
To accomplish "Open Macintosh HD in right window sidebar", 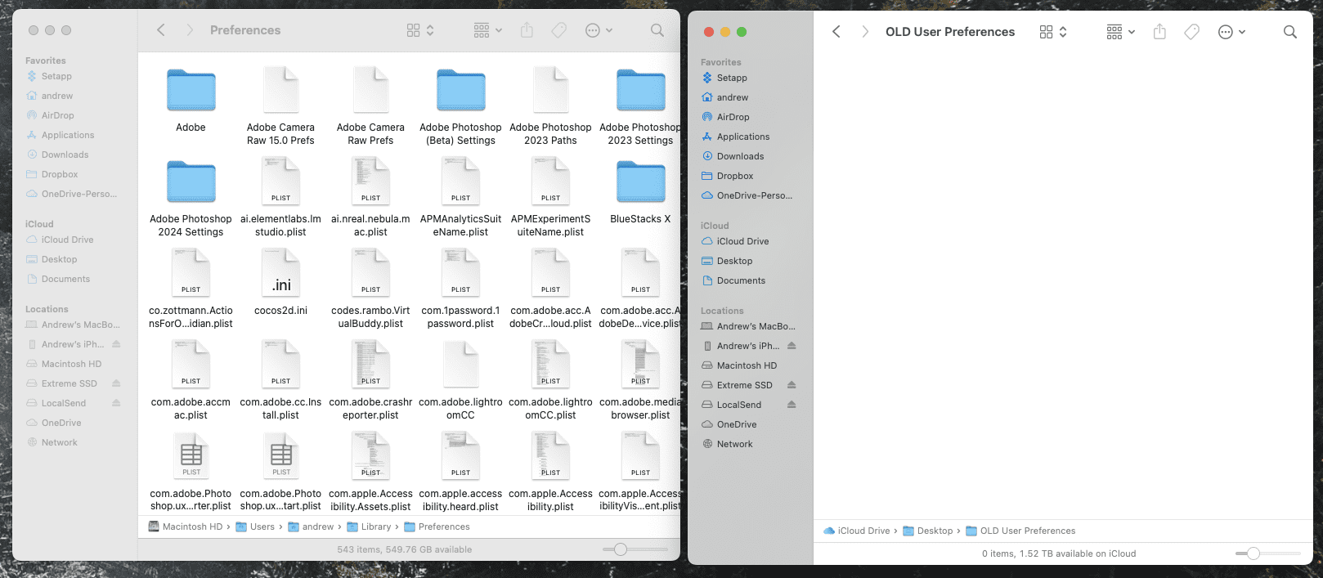I will pos(747,365).
